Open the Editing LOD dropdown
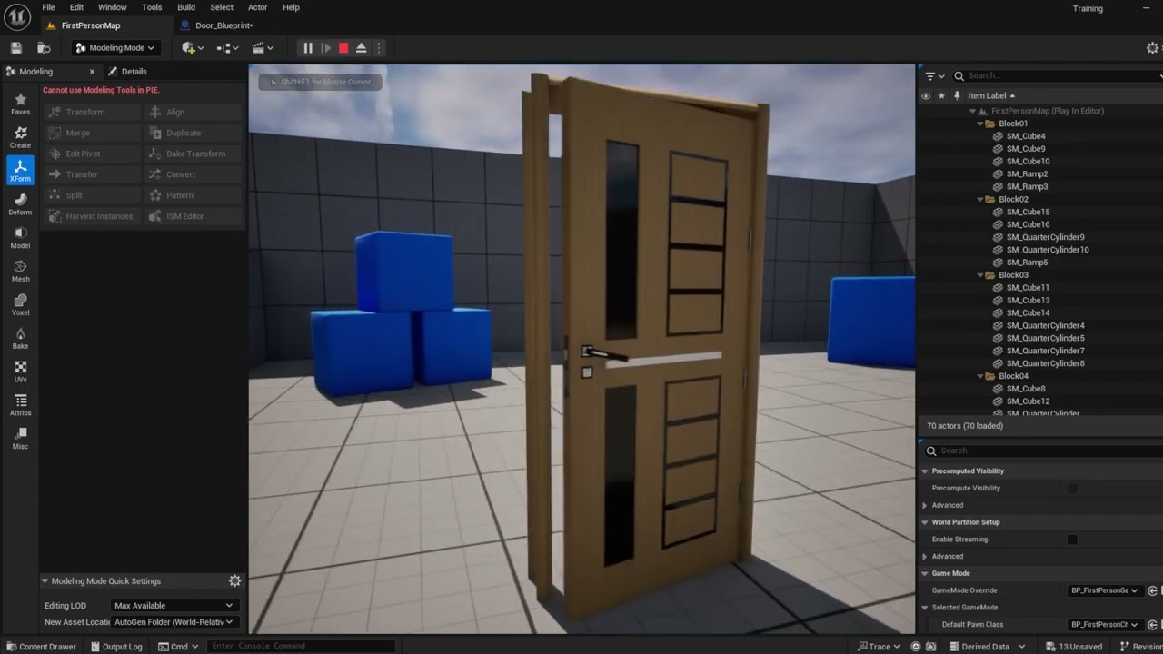 (x=174, y=605)
